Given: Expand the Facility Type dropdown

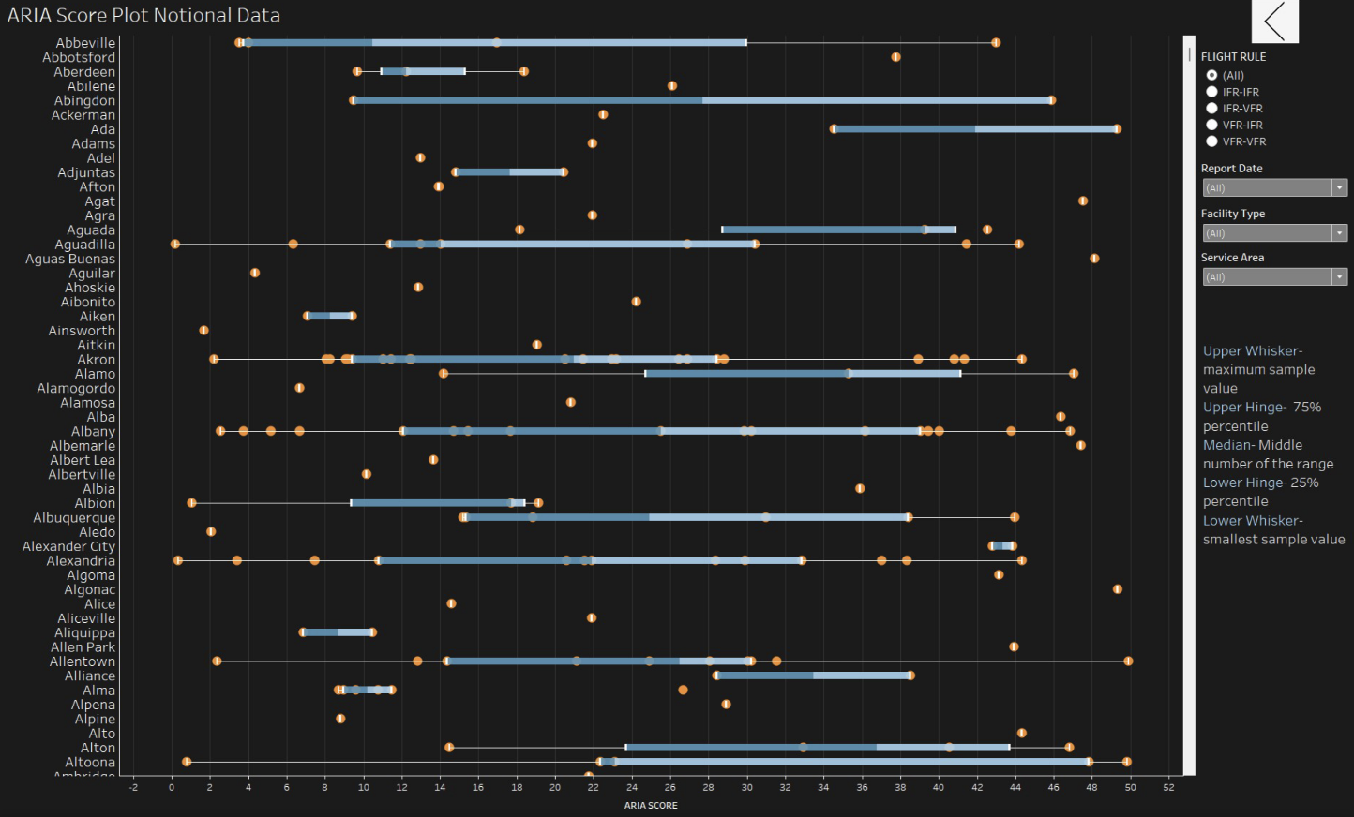Looking at the screenshot, I should pos(1274,233).
